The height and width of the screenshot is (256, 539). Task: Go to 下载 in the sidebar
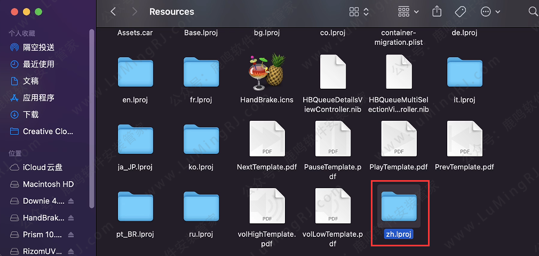click(x=30, y=114)
